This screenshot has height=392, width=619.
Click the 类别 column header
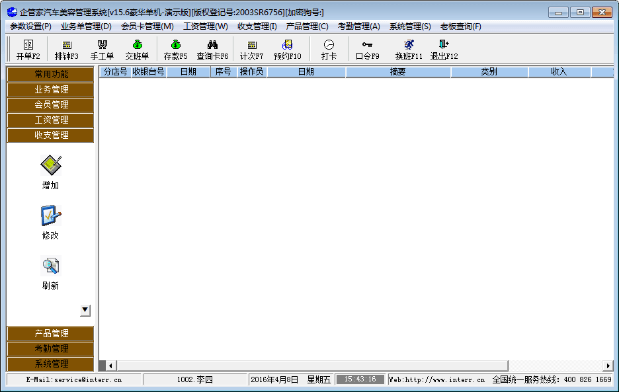coord(489,72)
